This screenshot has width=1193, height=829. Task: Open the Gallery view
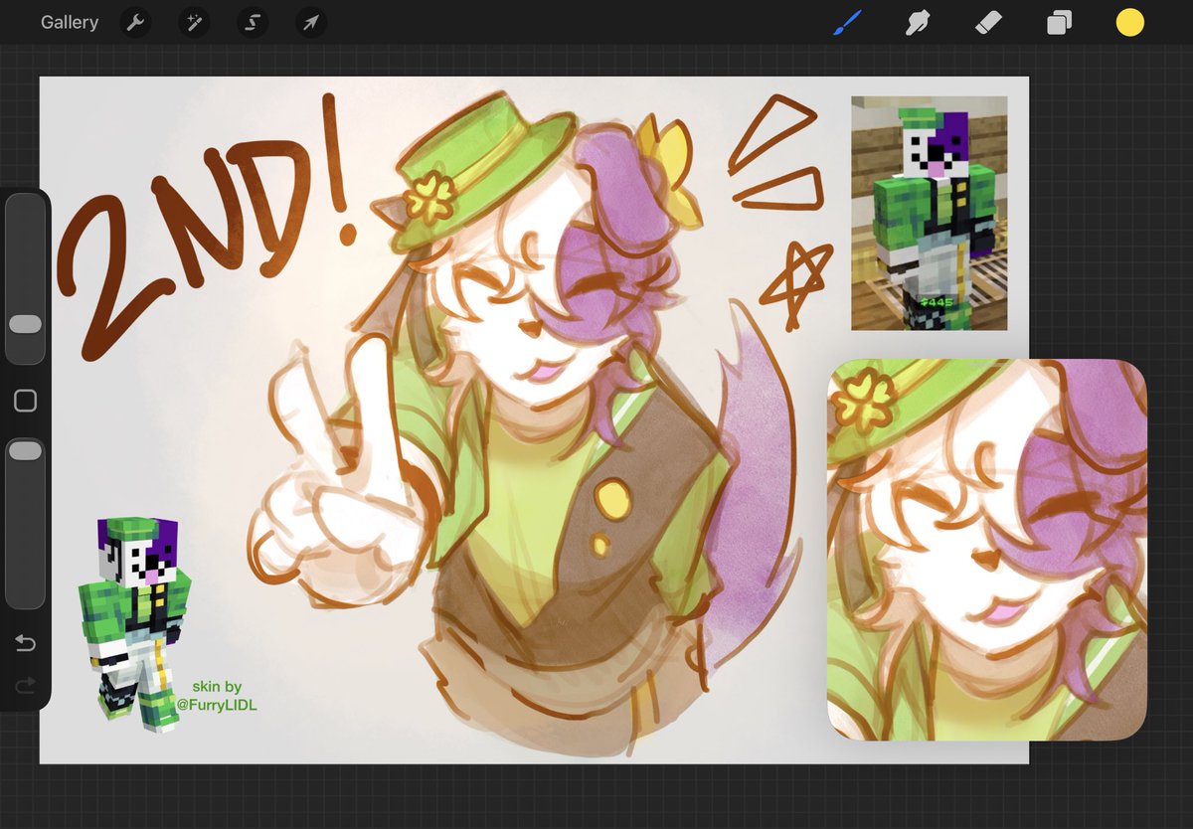click(70, 22)
